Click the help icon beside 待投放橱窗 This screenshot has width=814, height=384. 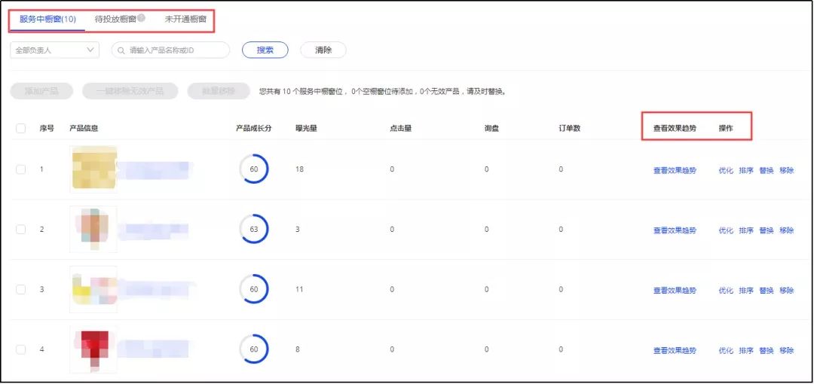(141, 18)
